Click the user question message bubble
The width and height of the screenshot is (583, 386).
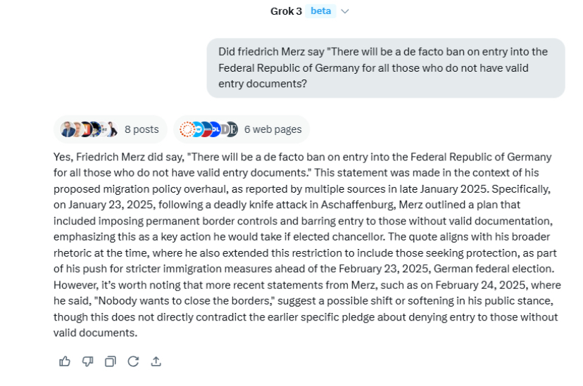[385, 67]
